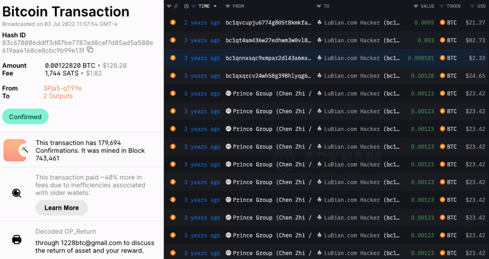Click the clock icon next to TIME column

pos(186,6)
